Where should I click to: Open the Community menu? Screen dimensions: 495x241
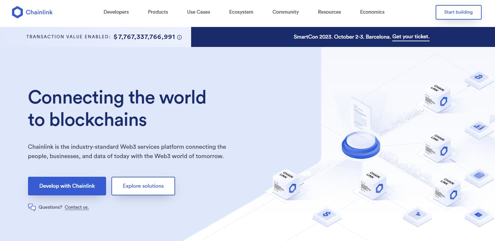pyautogui.click(x=286, y=12)
